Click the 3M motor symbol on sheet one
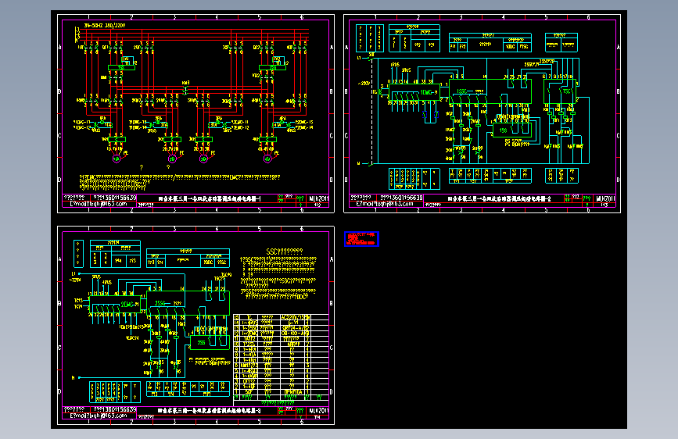 tap(203, 159)
